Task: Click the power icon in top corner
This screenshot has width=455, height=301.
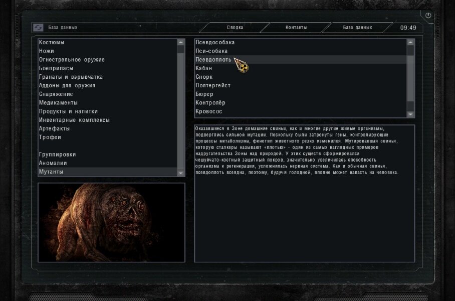Action: (428, 16)
